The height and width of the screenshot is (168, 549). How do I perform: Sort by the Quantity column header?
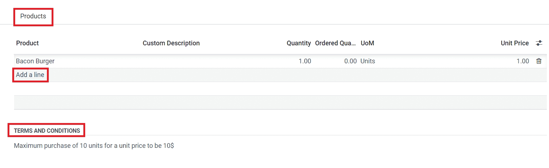pyautogui.click(x=299, y=43)
